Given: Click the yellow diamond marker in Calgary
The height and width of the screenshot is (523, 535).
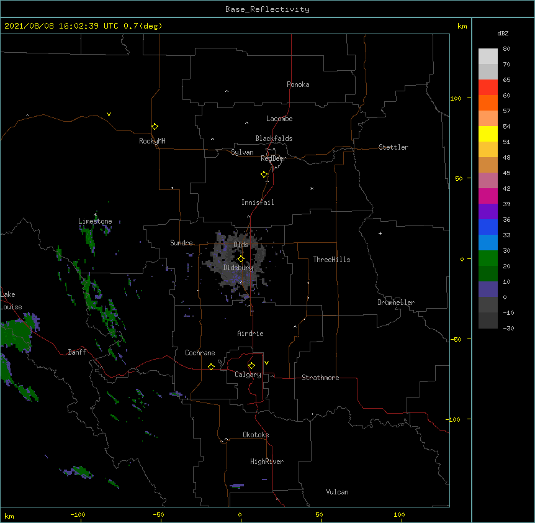Looking at the screenshot, I should click(251, 366).
